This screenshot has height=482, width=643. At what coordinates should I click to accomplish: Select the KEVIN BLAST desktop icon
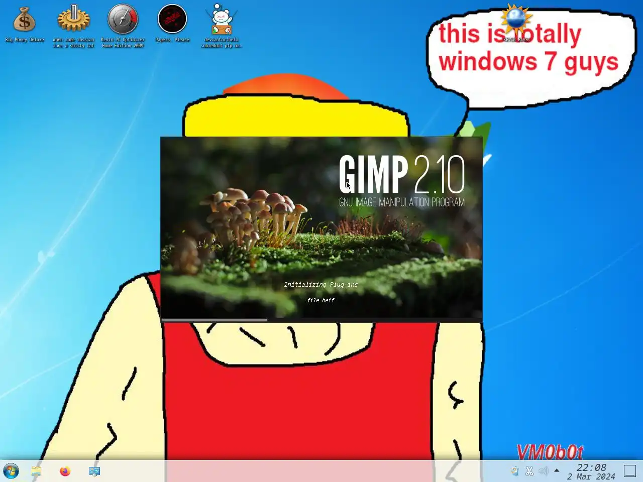516,23
